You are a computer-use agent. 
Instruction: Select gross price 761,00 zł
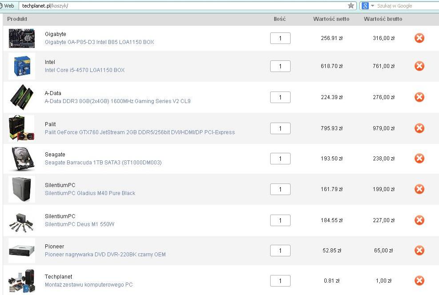383,66
